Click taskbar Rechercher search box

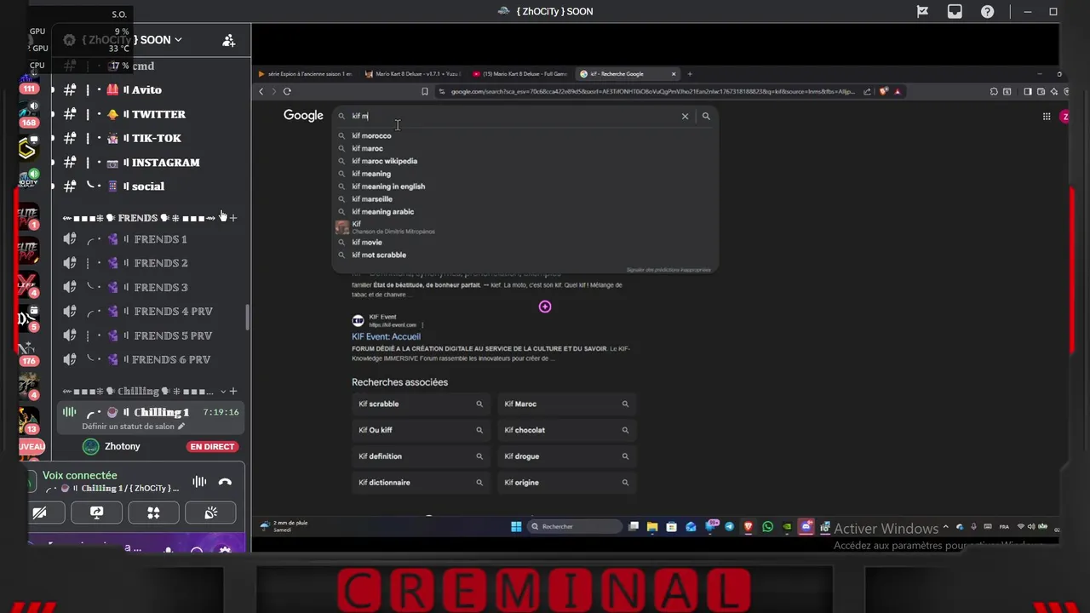pyautogui.click(x=574, y=527)
